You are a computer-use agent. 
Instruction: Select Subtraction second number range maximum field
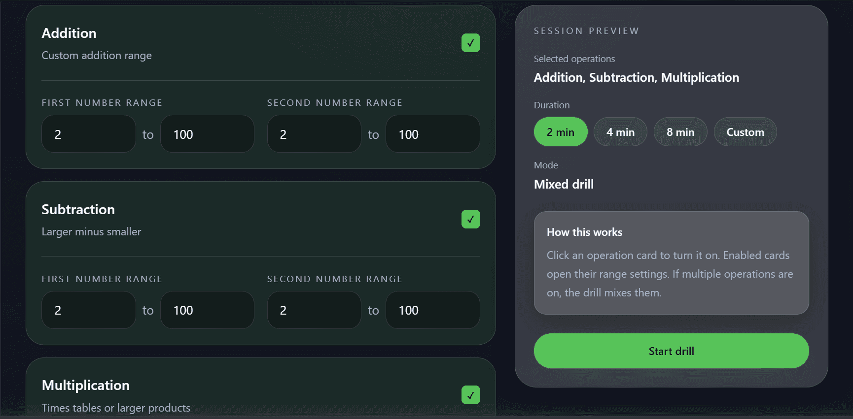click(x=432, y=310)
